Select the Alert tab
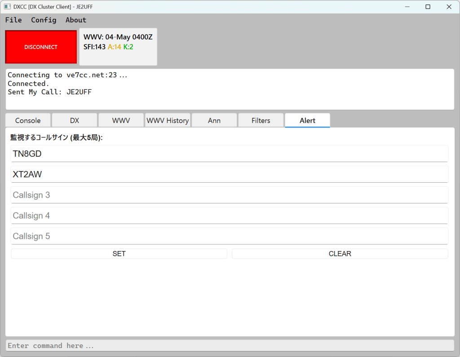 tap(307, 120)
